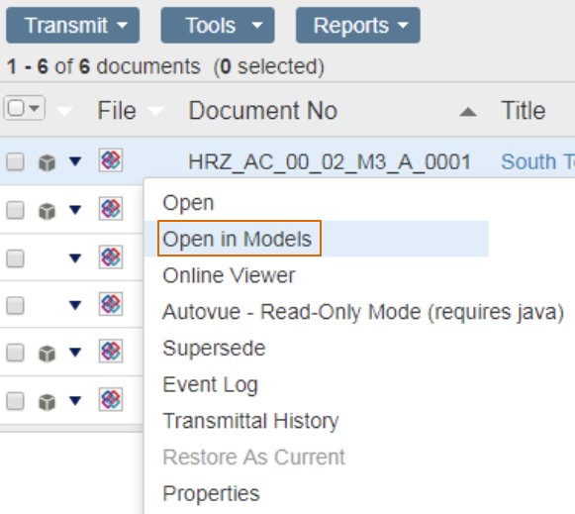Click the file type icon for HRZ_AC_00_02_M3_A_0001

[111, 160]
